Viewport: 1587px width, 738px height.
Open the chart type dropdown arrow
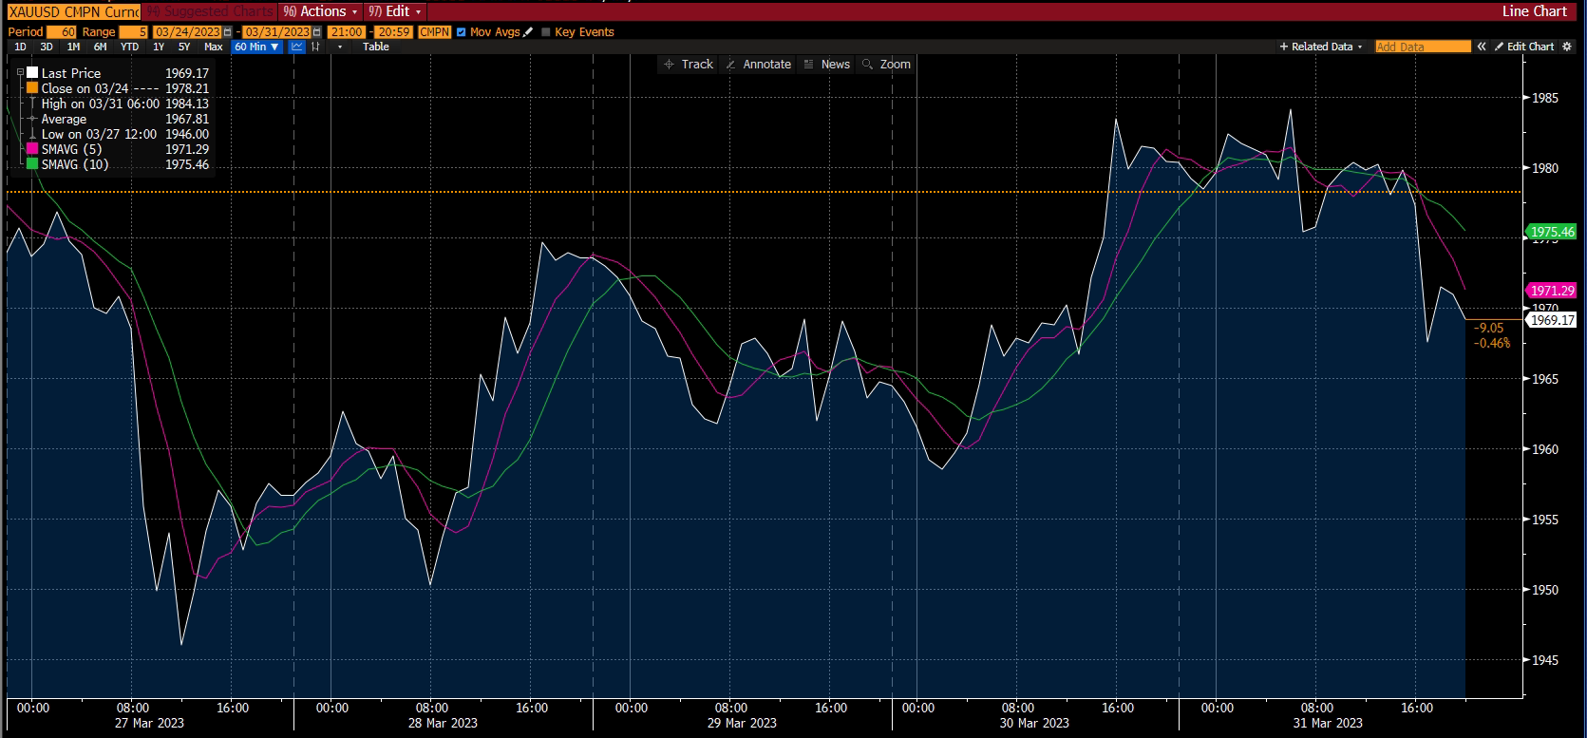click(340, 47)
